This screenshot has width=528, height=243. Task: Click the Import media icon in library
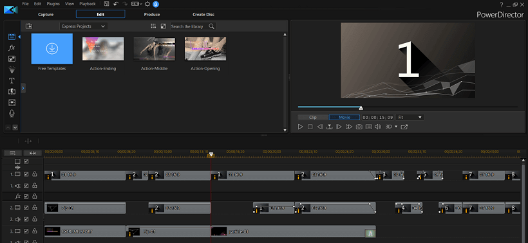pos(28,26)
